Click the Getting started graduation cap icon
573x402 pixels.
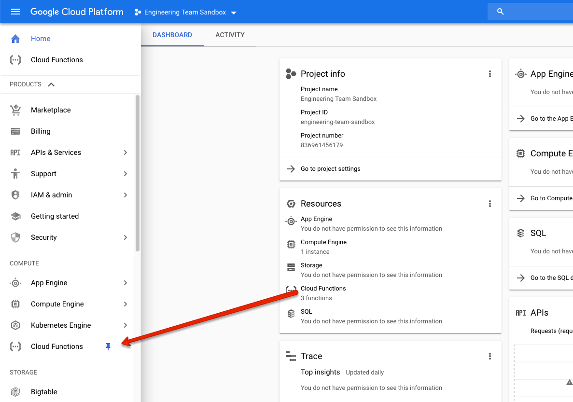15,216
